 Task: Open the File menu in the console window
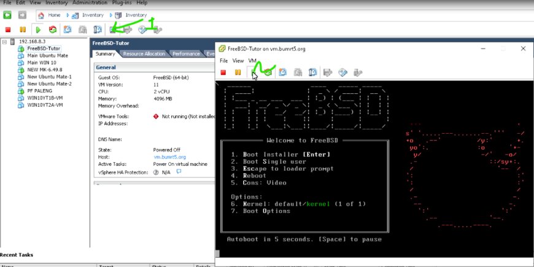(223, 61)
